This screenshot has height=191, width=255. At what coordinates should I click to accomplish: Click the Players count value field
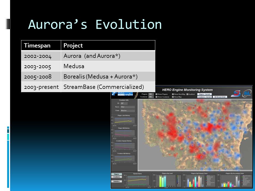tap(151, 94)
